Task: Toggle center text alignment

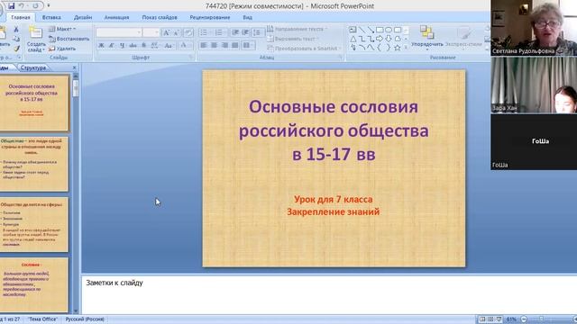Action: [x=214, y=45]
